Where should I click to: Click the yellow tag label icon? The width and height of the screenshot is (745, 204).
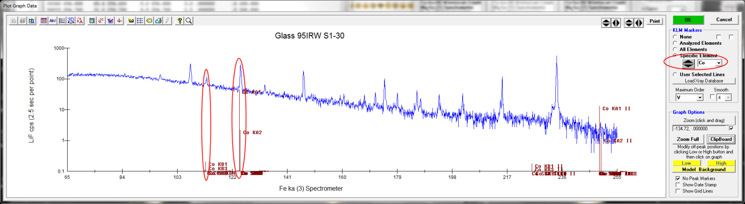click(149, 21)
